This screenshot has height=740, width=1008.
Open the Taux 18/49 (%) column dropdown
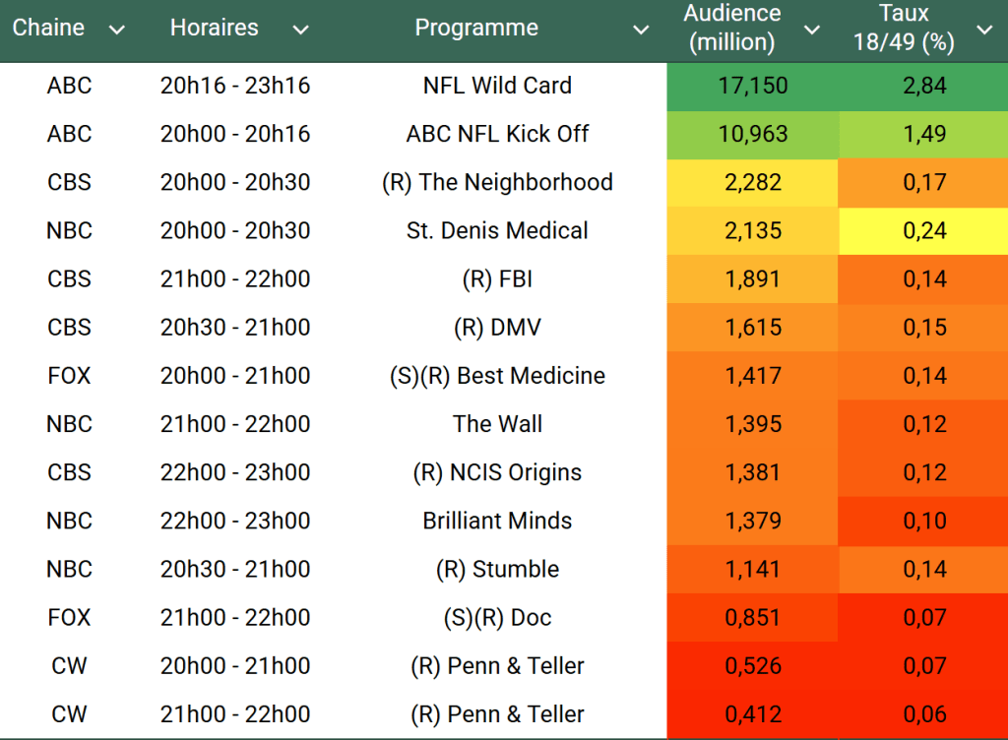(984, 30)
